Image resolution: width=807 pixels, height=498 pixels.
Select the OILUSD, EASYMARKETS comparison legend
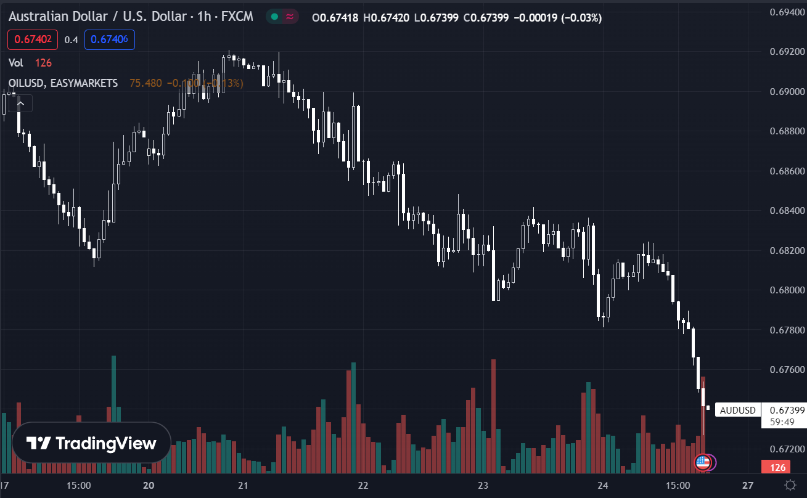63,83
